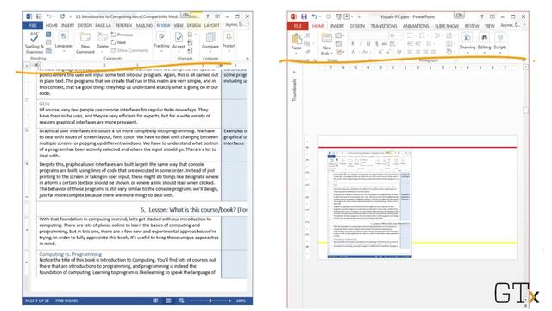Viewport: 552px width, 311px height.
Task: Open PowerPoint's SLIDE SHOW tab
Action: pos(447,26)
